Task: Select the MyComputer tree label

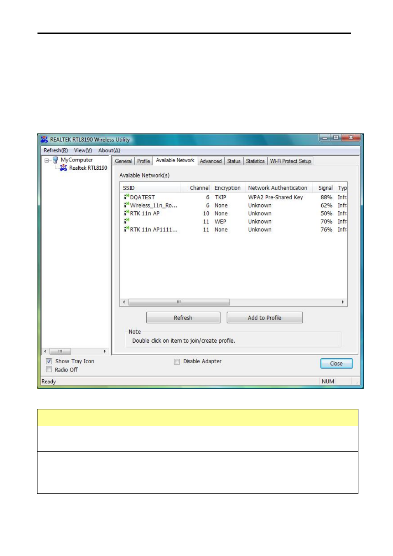Action: [x=77, y=160]
